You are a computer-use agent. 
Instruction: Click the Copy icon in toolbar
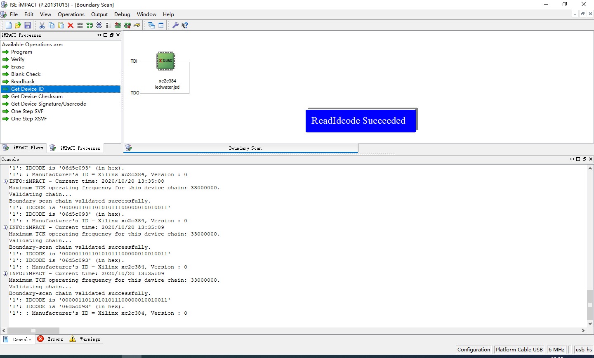tap(52, 25)
